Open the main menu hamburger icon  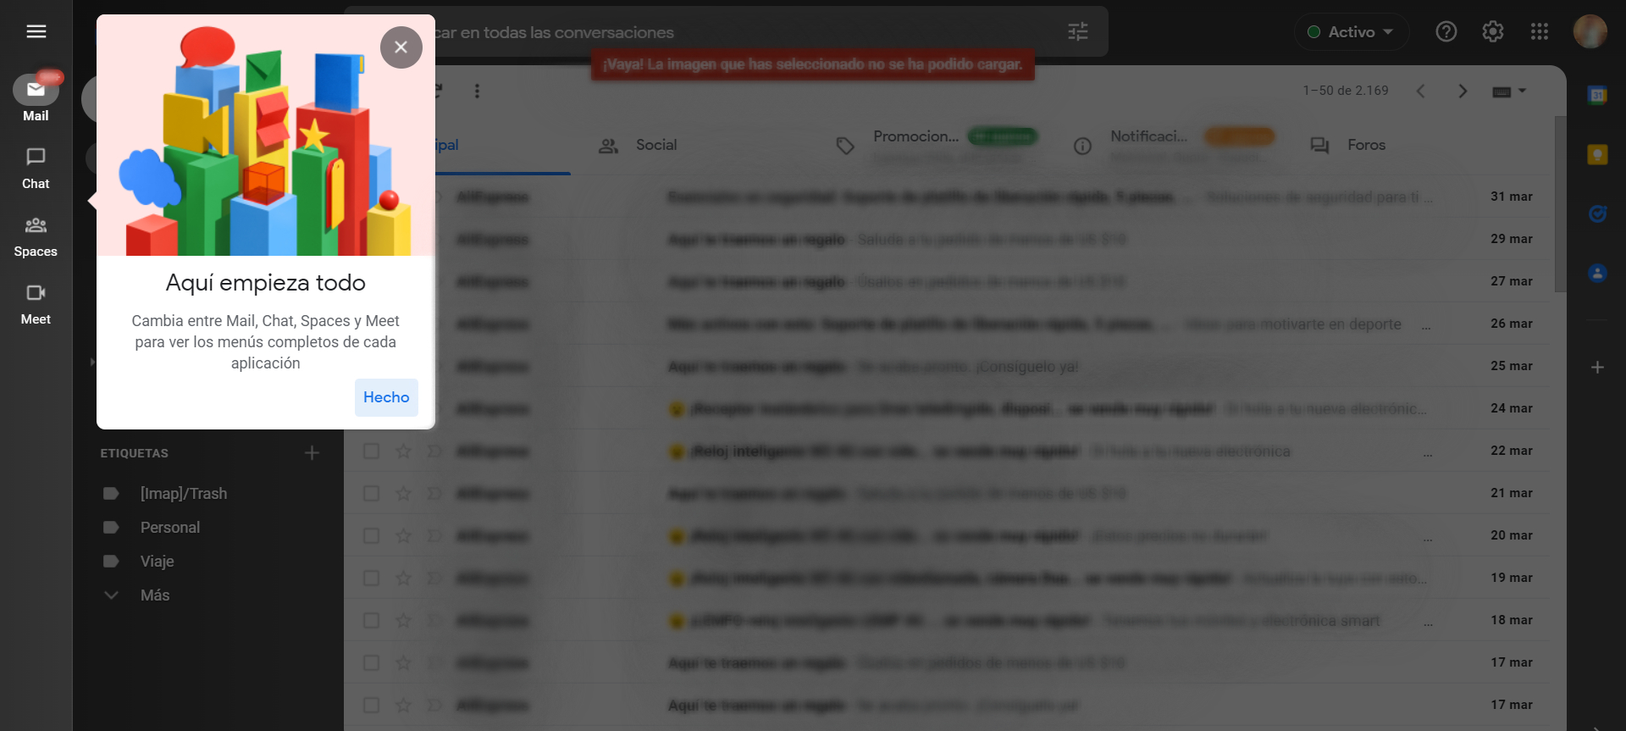(36, 31)
